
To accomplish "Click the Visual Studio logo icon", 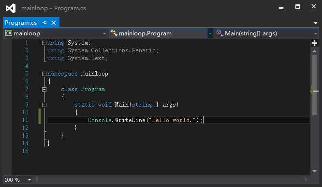I will coord(11,8).
